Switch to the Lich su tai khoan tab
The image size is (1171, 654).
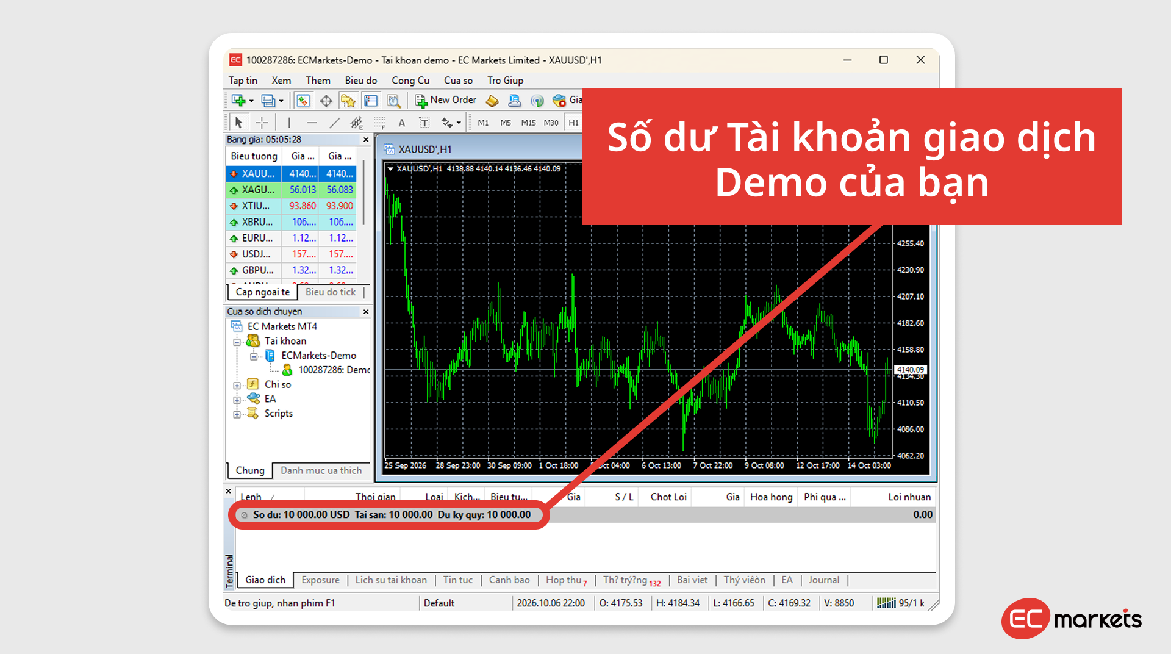[391, 580]
